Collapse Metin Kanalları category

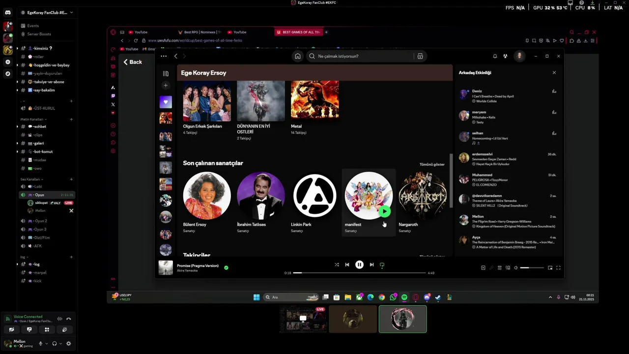tap(33, 119)
